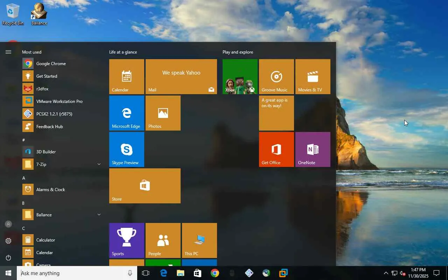The image size is (448, 280).
Task: Expand the 7-Zip folder chevron
Action: click(x=99, y=164)
